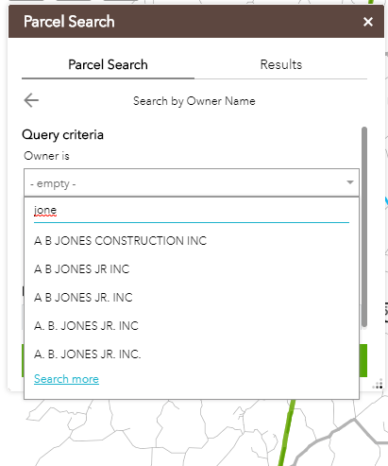Image resolution: width=388 pixels, height=466 pixels.
Task: Go back using the left arrow icon
Action: (x=31, y=100)
